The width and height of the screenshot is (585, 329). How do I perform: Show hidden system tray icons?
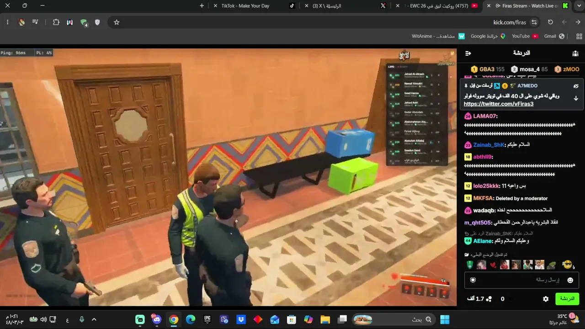[94, 319]
